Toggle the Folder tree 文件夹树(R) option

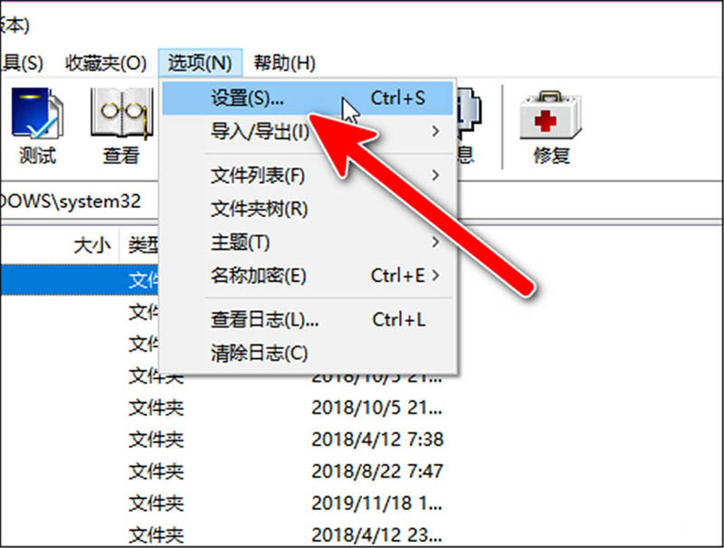coord(308,209)
